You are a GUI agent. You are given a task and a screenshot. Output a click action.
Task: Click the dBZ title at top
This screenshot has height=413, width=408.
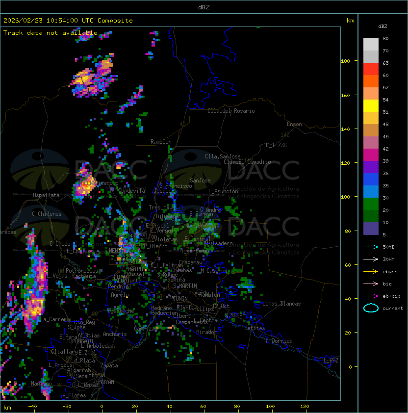tap(204, 7)
